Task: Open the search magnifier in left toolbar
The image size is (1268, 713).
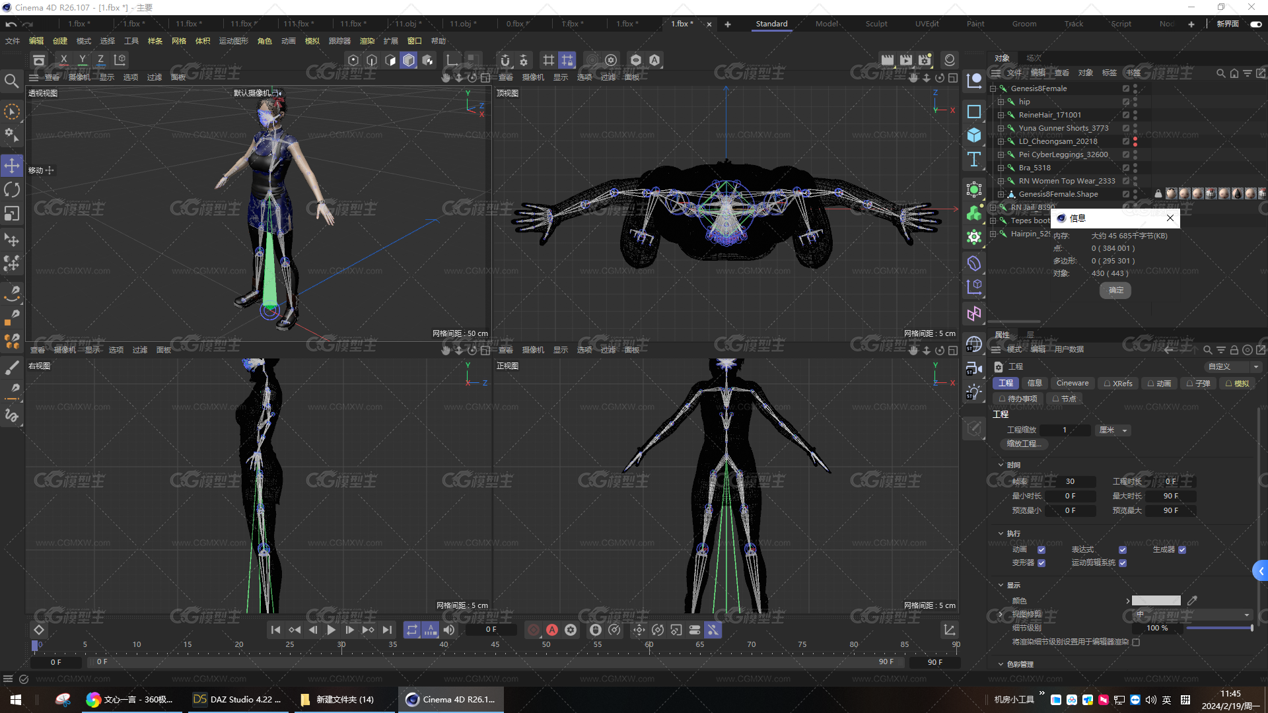Action: 11,81
